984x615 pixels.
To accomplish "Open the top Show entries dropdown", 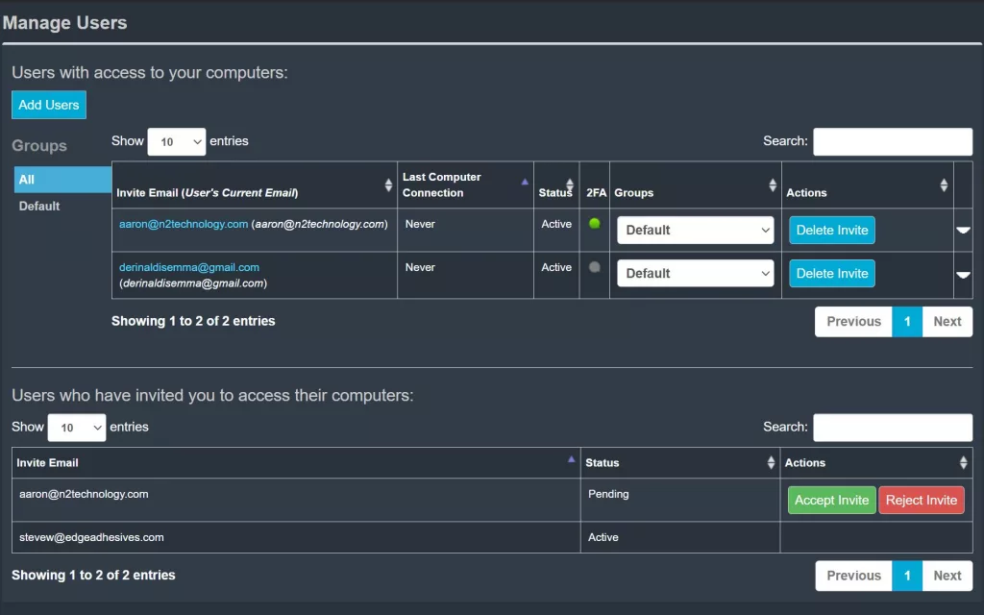I will 176,141.
